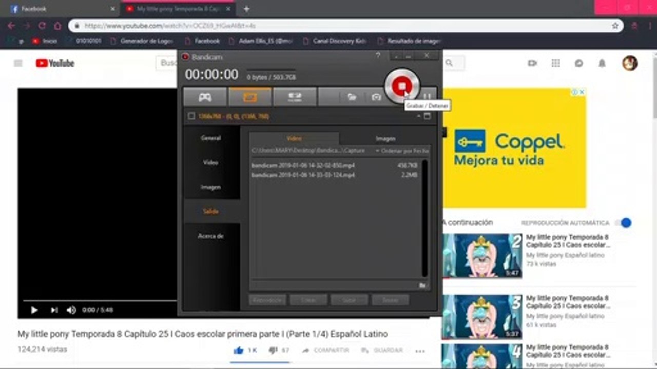Click the first button below the Bandicam file list

267,300
